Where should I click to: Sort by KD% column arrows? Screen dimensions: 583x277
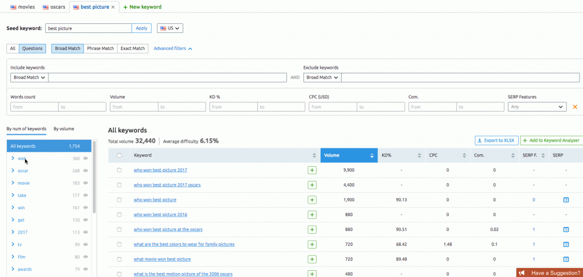tap(420, 155)
